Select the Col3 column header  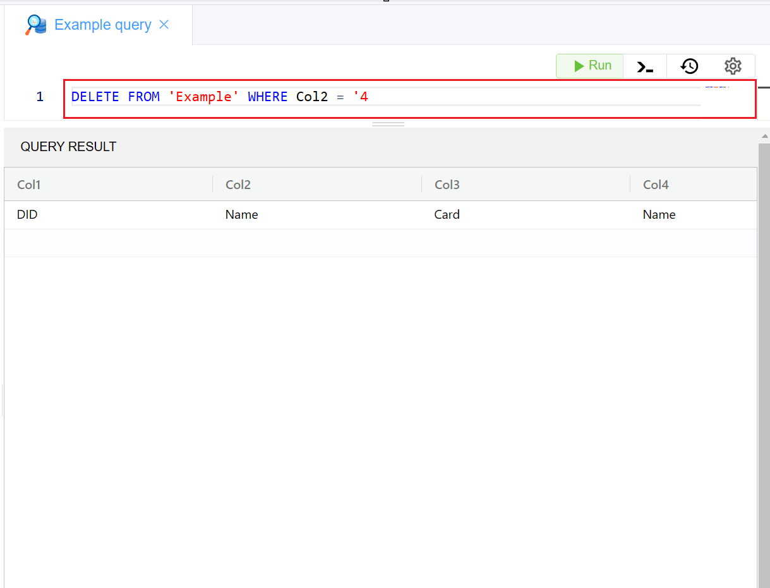pos(447,185)
